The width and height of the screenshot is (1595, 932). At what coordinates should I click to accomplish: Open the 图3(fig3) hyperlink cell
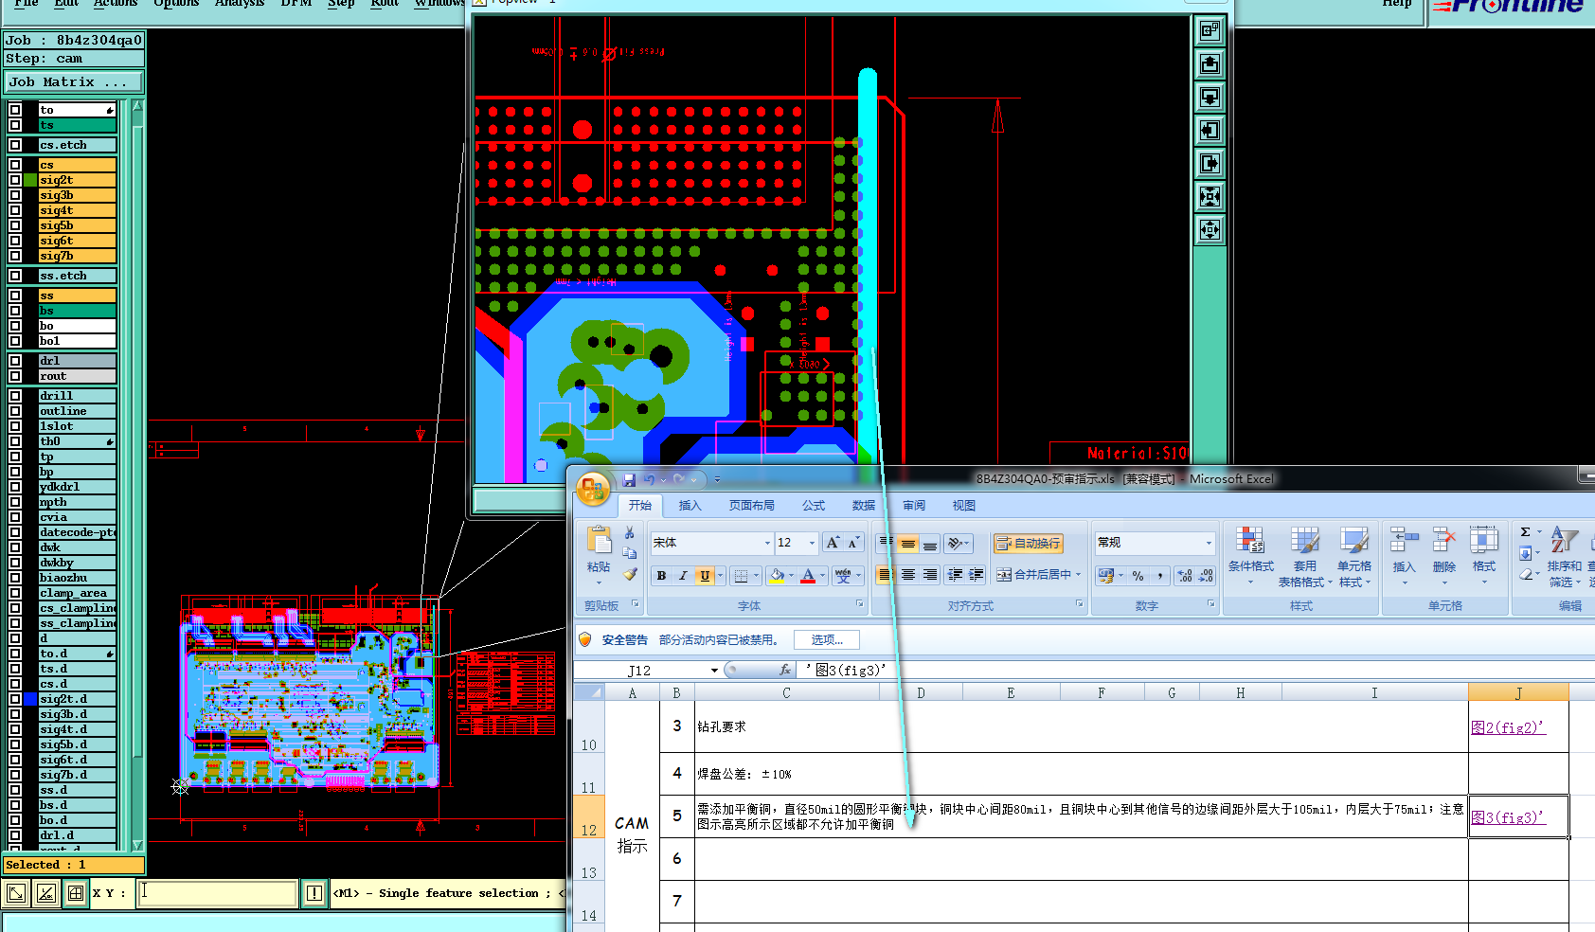[1518, 817]
